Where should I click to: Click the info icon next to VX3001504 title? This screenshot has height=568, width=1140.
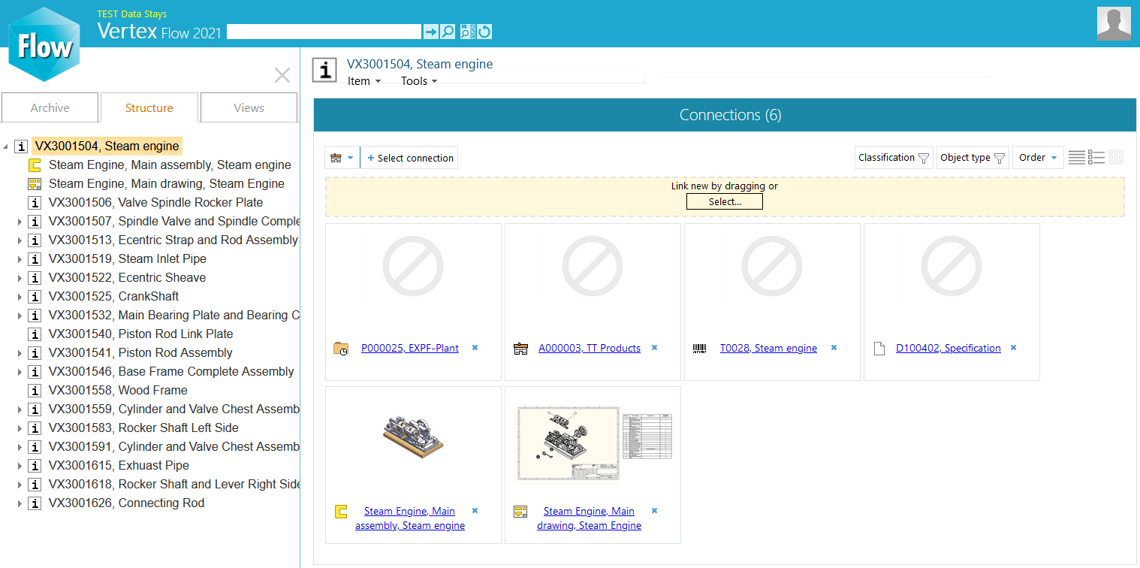coord(324,69)
